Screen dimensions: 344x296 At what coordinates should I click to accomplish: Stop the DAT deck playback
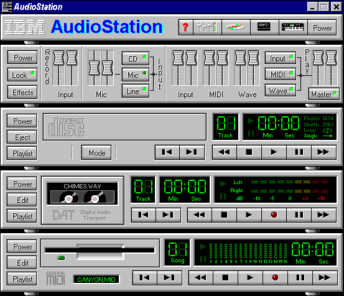coord(224,215)
